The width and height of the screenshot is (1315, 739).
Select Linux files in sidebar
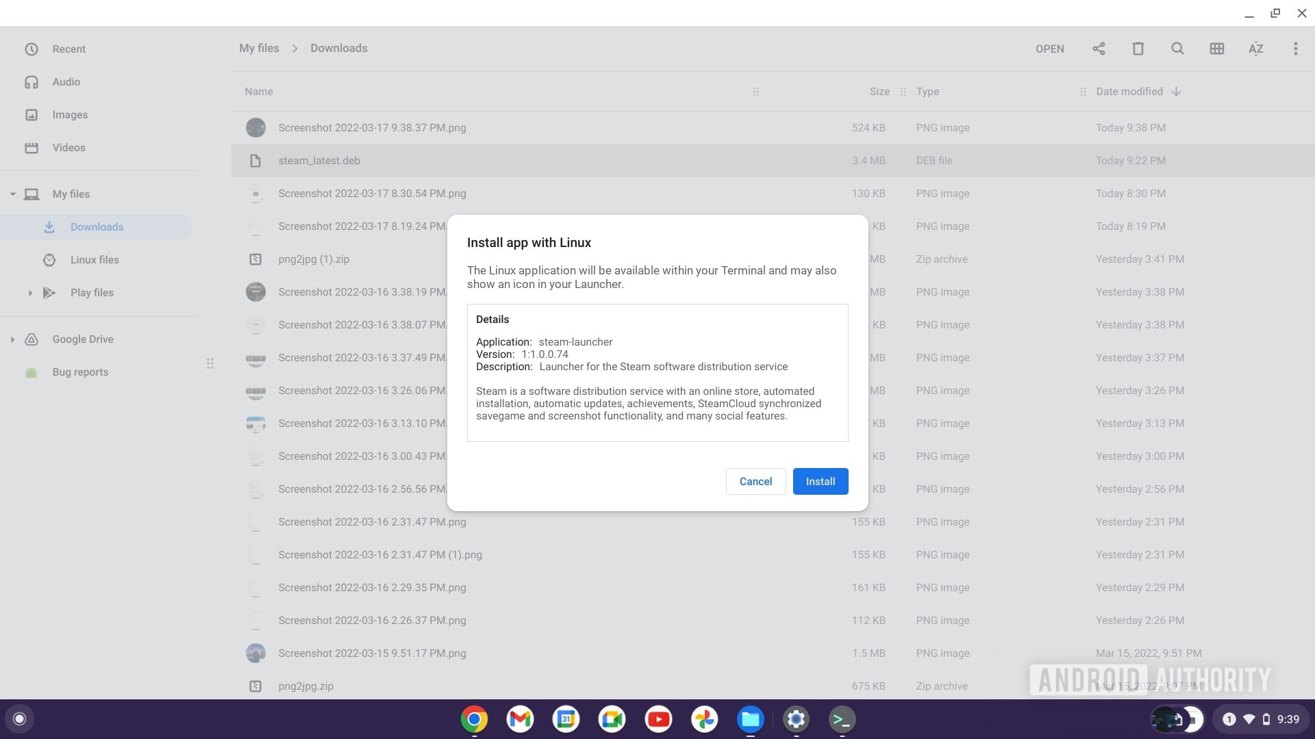pos(95,260)
